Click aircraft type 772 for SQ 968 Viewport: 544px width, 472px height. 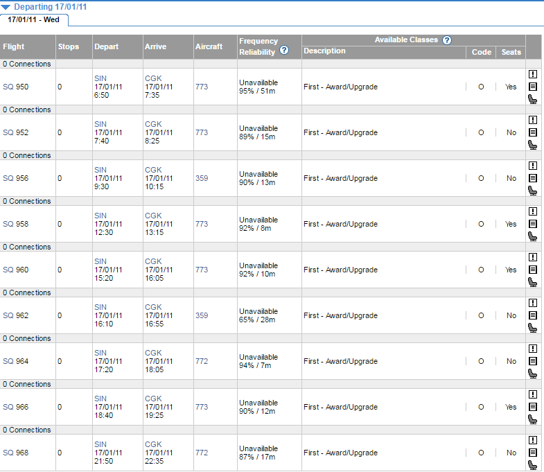click(202, 453)
